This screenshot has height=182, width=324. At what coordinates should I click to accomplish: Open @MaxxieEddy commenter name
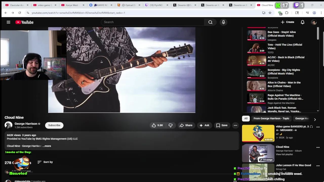point(22,181)
